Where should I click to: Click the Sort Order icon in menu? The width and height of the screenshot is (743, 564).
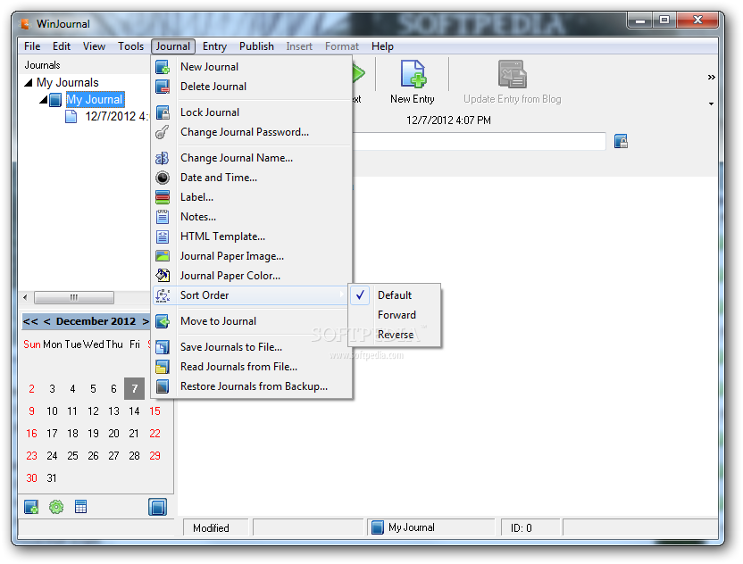(163, 295)
